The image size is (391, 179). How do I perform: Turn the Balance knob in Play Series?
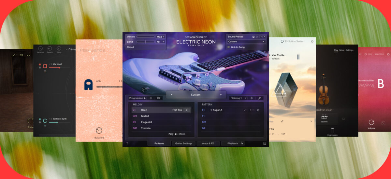click(x=99, y=131)
